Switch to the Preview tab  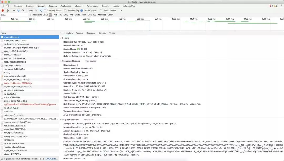click(79, 33)
